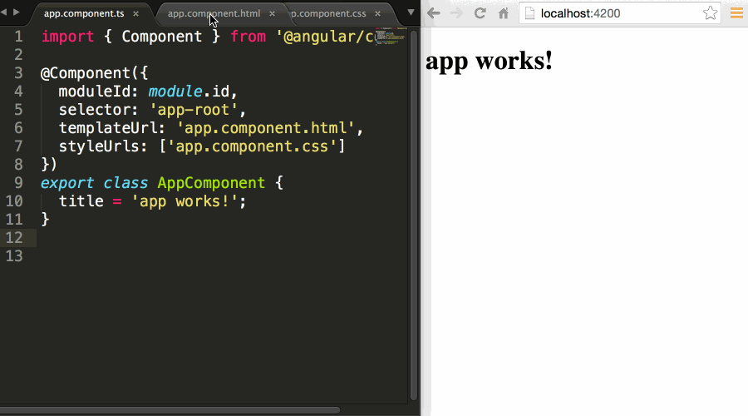The image size is (748, 416).
Task: Click 'app.component.html' templateUrl string
Action: click(266, 128)
